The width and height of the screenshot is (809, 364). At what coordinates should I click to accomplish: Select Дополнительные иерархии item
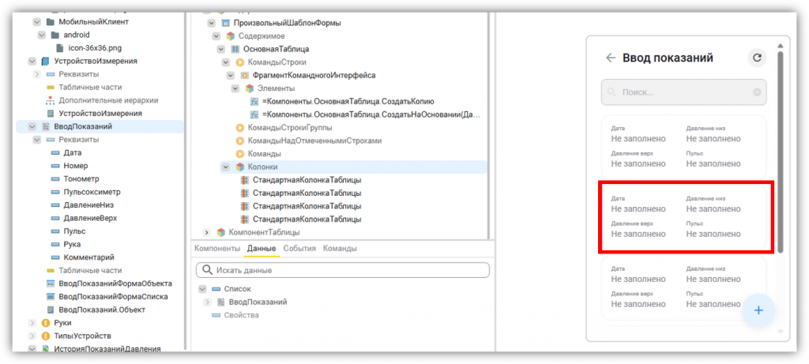108,100
